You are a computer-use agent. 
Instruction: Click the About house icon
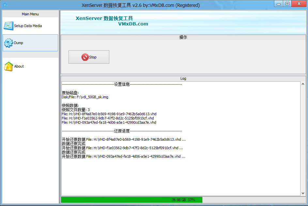click(x=8, y=67)
